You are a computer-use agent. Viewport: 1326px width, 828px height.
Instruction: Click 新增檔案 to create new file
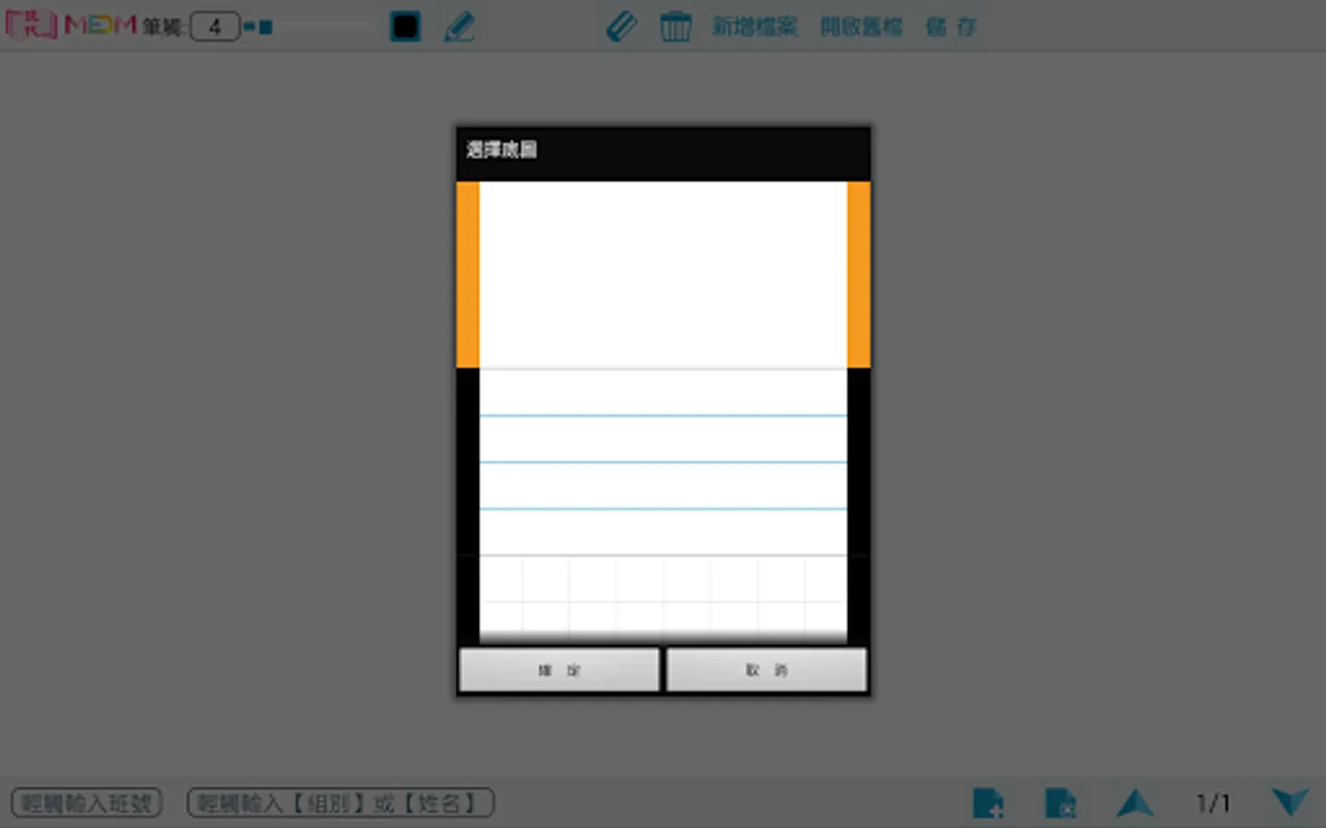pos(755,27)
